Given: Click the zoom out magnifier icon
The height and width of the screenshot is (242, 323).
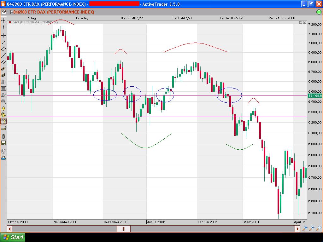Looking at the screenshot, I should [312, 228].
